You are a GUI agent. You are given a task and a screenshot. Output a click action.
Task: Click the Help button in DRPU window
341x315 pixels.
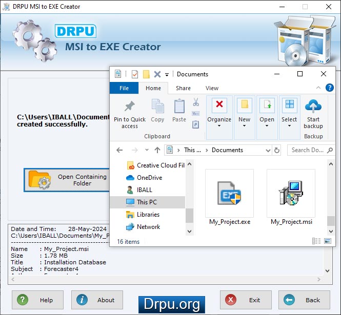click(37, 300)
